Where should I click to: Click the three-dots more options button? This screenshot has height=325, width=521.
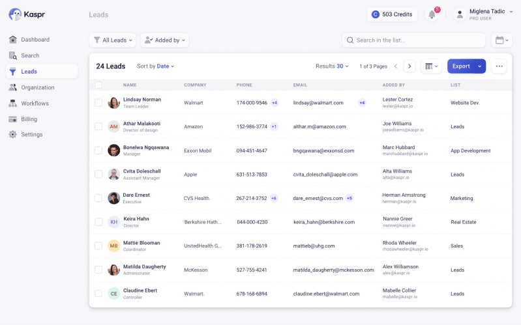[x=499, y=66]
